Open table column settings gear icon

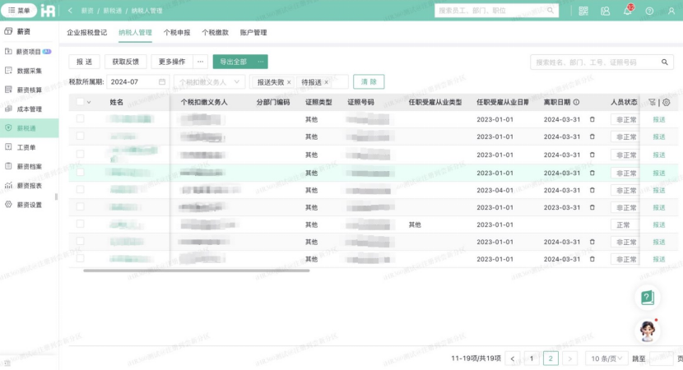pyautogui.click(x=667, y=103)
